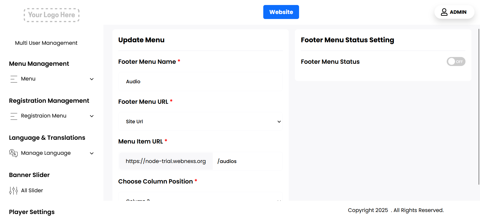Open the Site Url dropdown

click(200, 121)
